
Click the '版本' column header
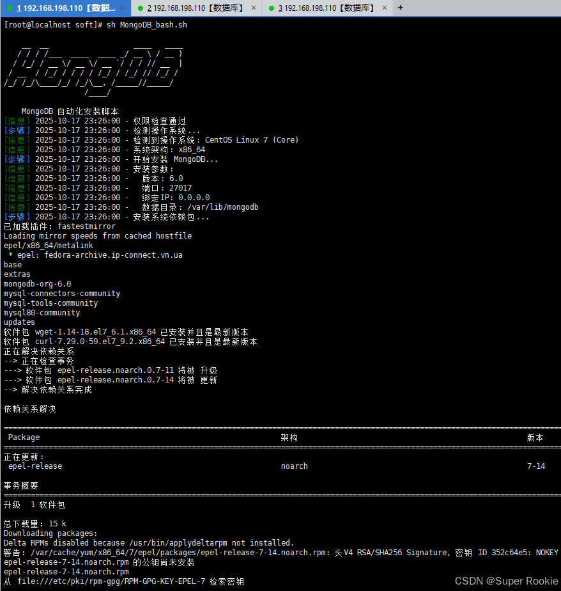click(535, 437)
